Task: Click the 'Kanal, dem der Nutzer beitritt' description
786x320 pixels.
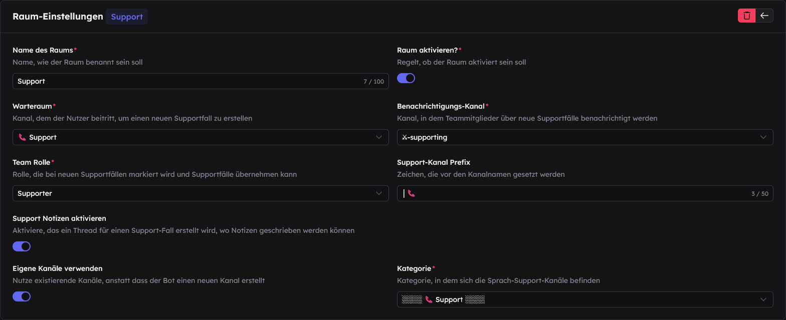Action: click(132, 118)
